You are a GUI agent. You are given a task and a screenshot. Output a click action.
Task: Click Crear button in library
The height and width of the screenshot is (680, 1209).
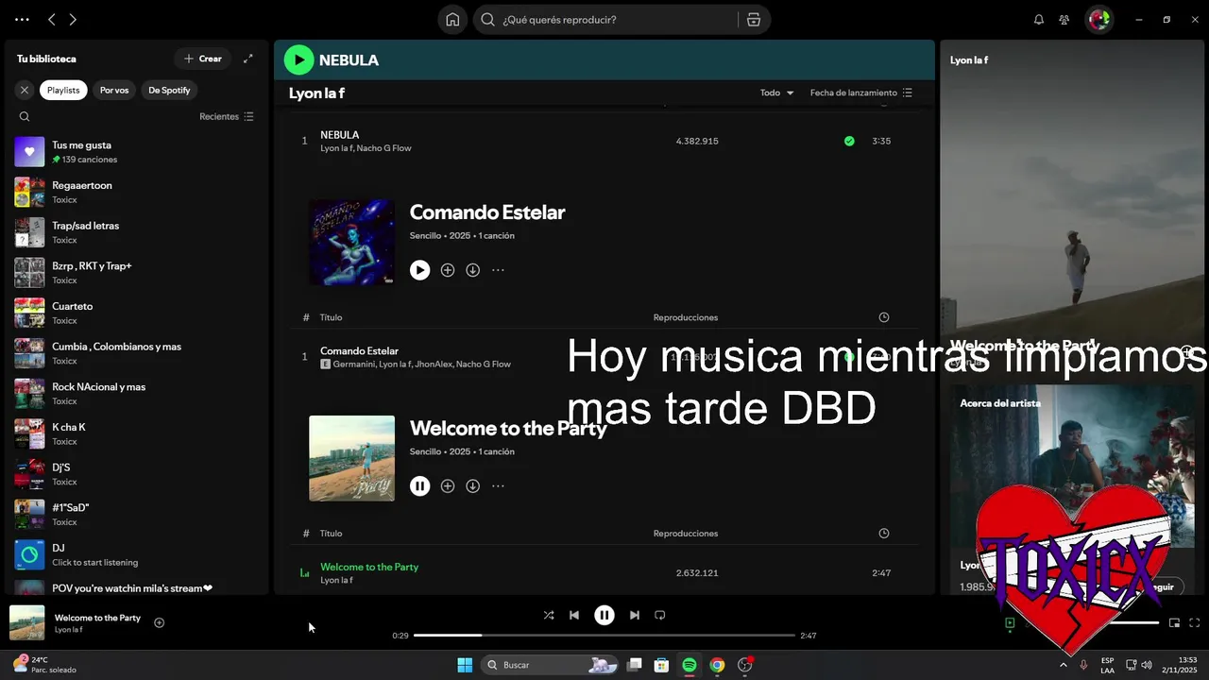click(203, 59)
